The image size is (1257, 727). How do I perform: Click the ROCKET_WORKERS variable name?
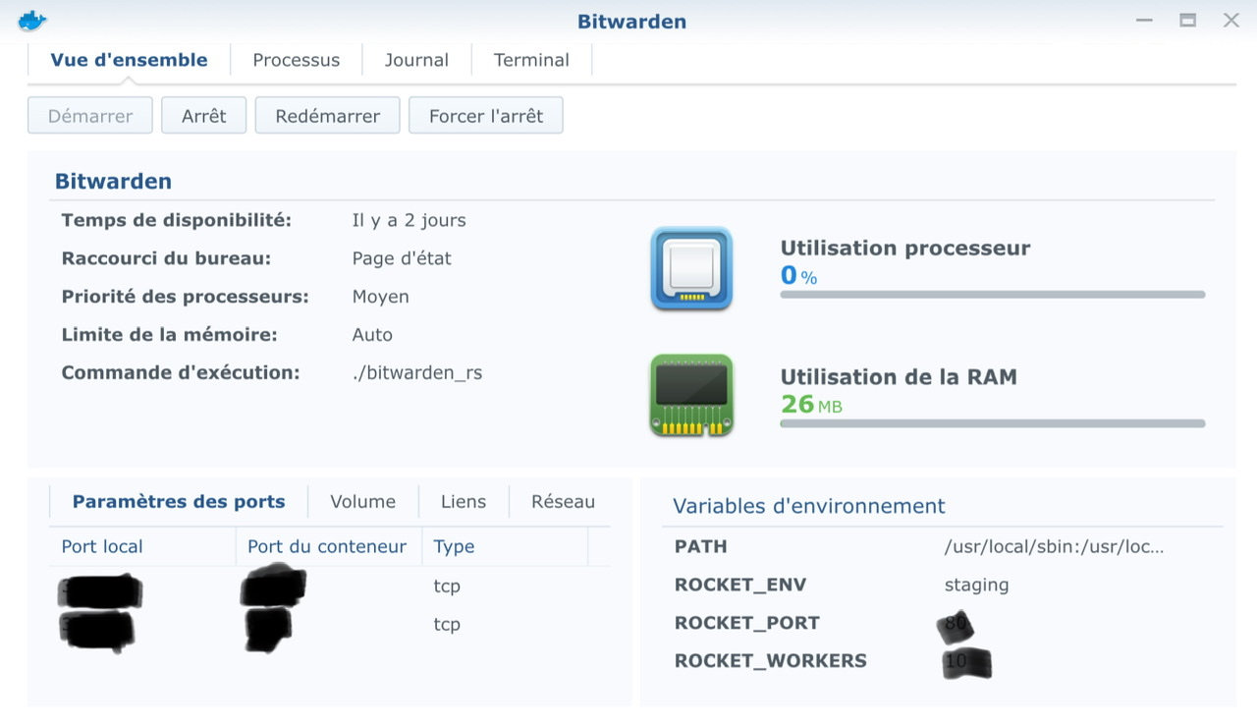771,661
